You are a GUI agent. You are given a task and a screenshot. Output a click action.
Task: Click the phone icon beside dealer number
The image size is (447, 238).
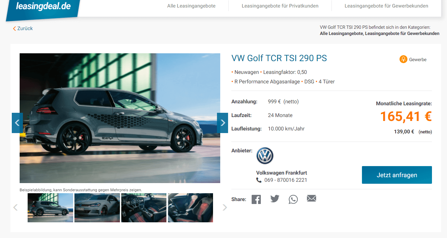point(259,180)
